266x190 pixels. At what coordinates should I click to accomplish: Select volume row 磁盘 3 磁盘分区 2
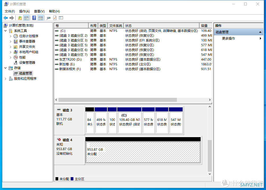[133, 36]
